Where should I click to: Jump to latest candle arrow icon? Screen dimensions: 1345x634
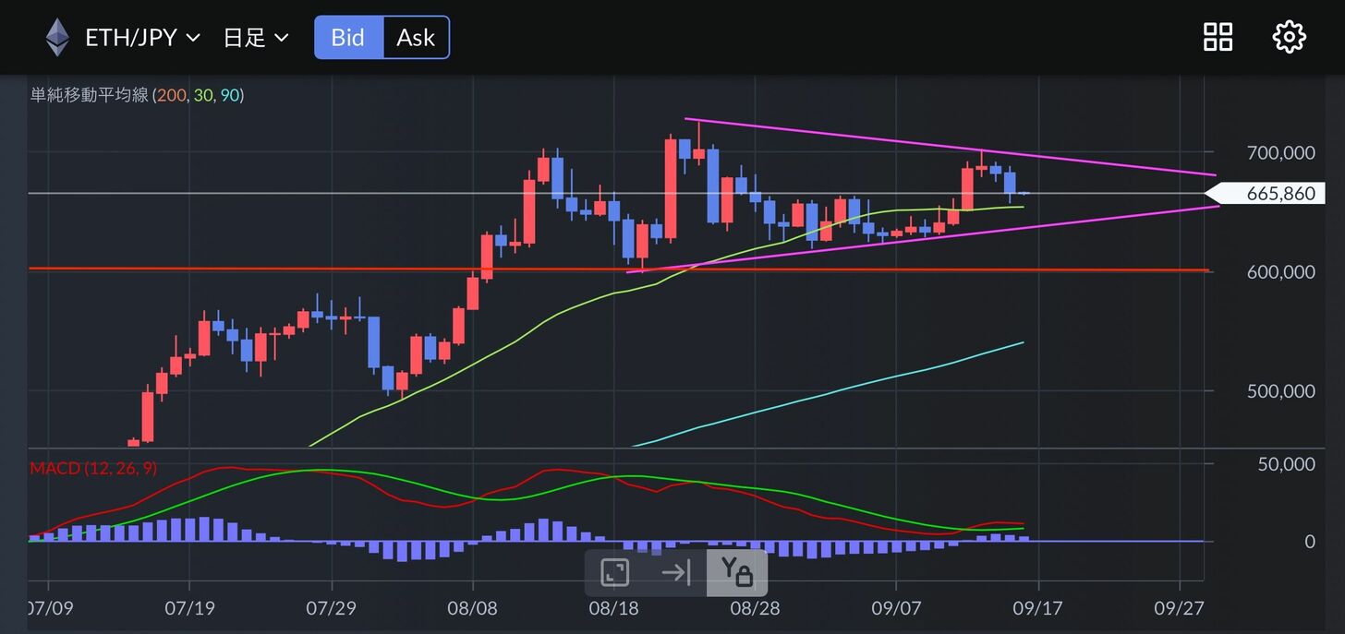pyautogui.click(x=676, y=572)
